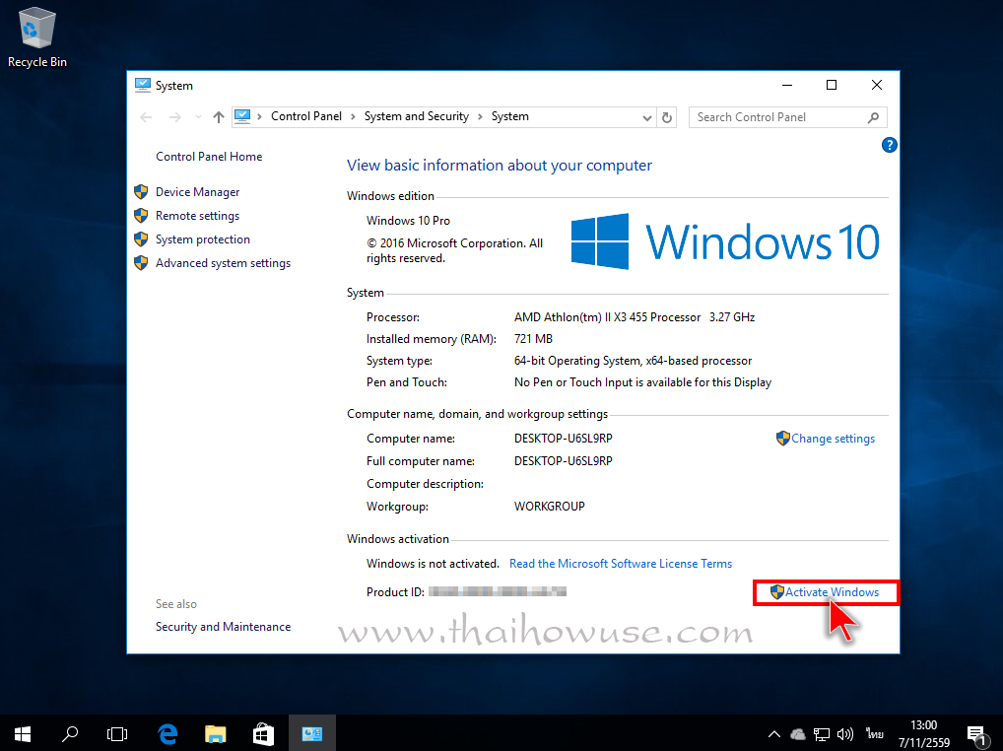The image size is (1003, 751).
Task: Launch Microsoft Edge from taskbar
Action: 167,733
